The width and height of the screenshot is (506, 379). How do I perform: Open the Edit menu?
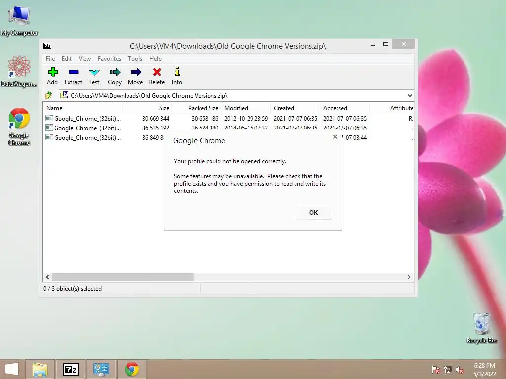(67, 59)
